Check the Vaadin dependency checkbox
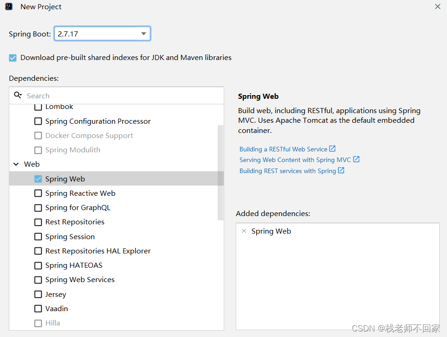Screen dimensions: 447x337 38,309
